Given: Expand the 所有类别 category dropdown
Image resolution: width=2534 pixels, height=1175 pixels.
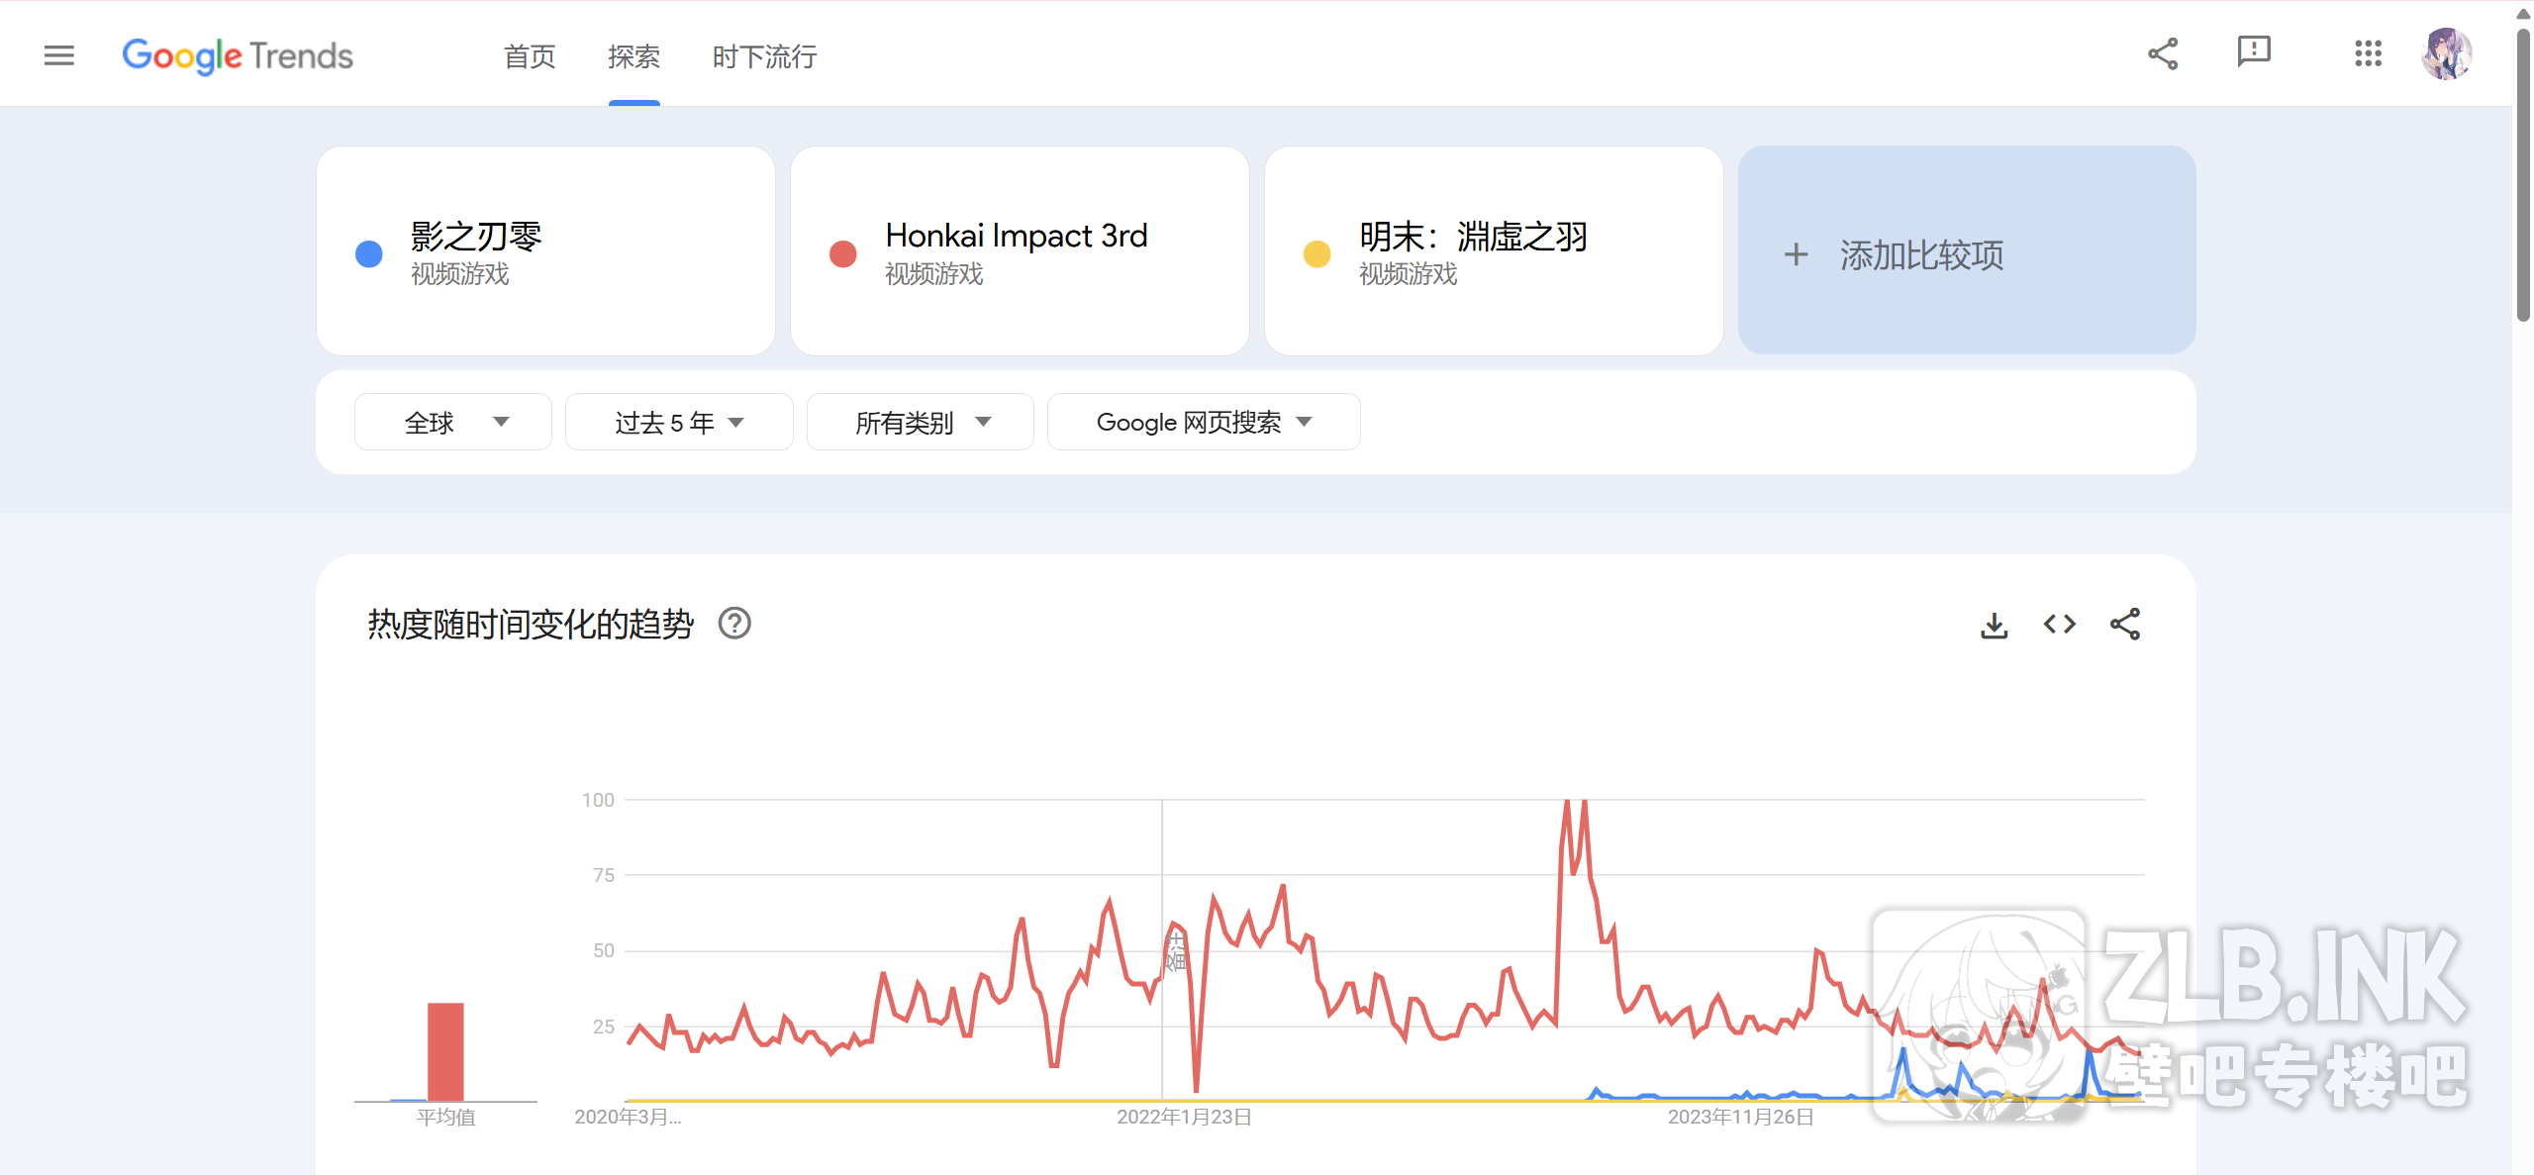Looking at the screenshot, I should (x=921, y=423).
